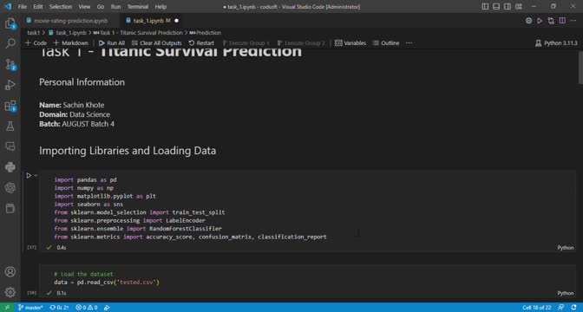Image resolution: width=583 pixels, height=312 pixels.
Task: Open Run and Debug view icon
Action: (x=10, y=85)
